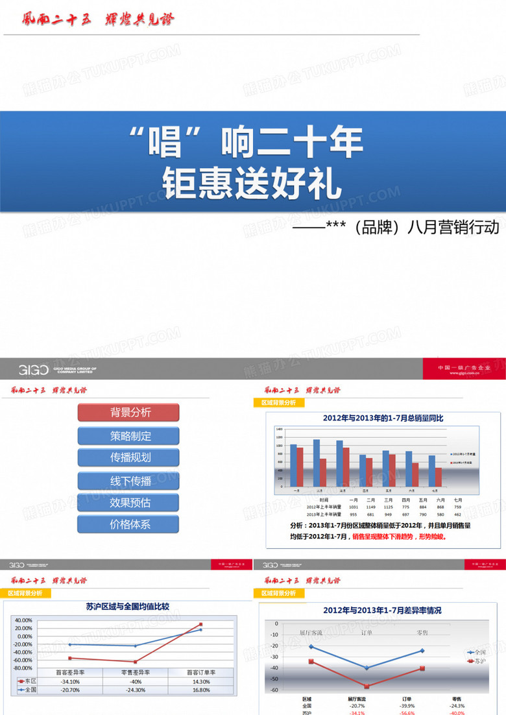Click the 759 cell in the 2012 row
Image resolution: width=506 pixels, height=715 pixels.
point(458,507)
